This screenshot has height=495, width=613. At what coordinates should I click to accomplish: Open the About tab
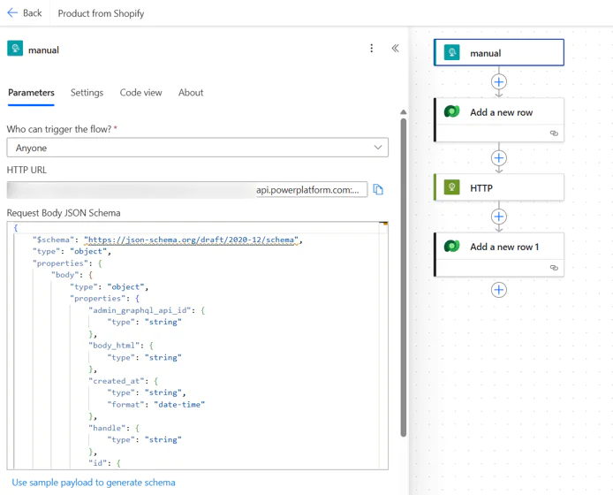point(191,93)
